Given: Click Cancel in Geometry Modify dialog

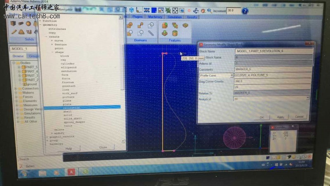Looking at the screenshot, I should (299, 117).
